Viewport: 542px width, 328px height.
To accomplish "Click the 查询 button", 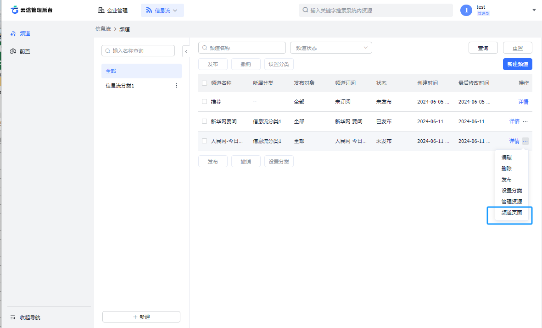I will coord(483,48).
